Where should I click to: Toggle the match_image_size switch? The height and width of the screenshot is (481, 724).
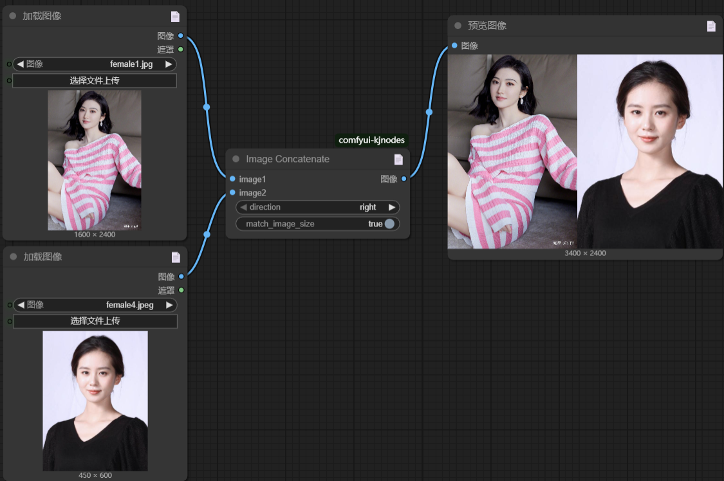[x=389, y=224]
